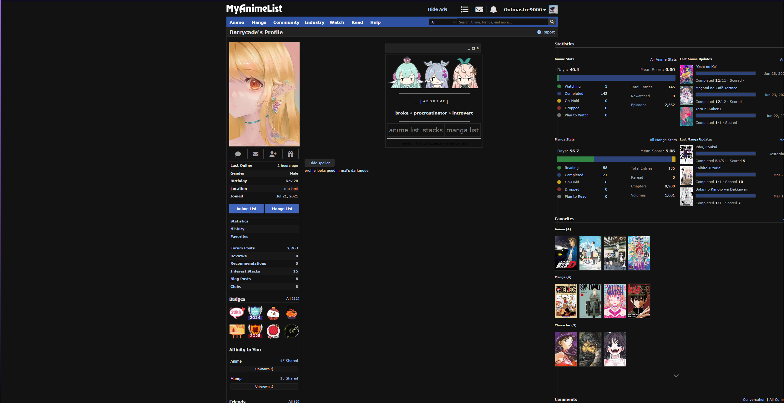
Task: Expand more favorites with the chevron arrow
Action: 676,375
